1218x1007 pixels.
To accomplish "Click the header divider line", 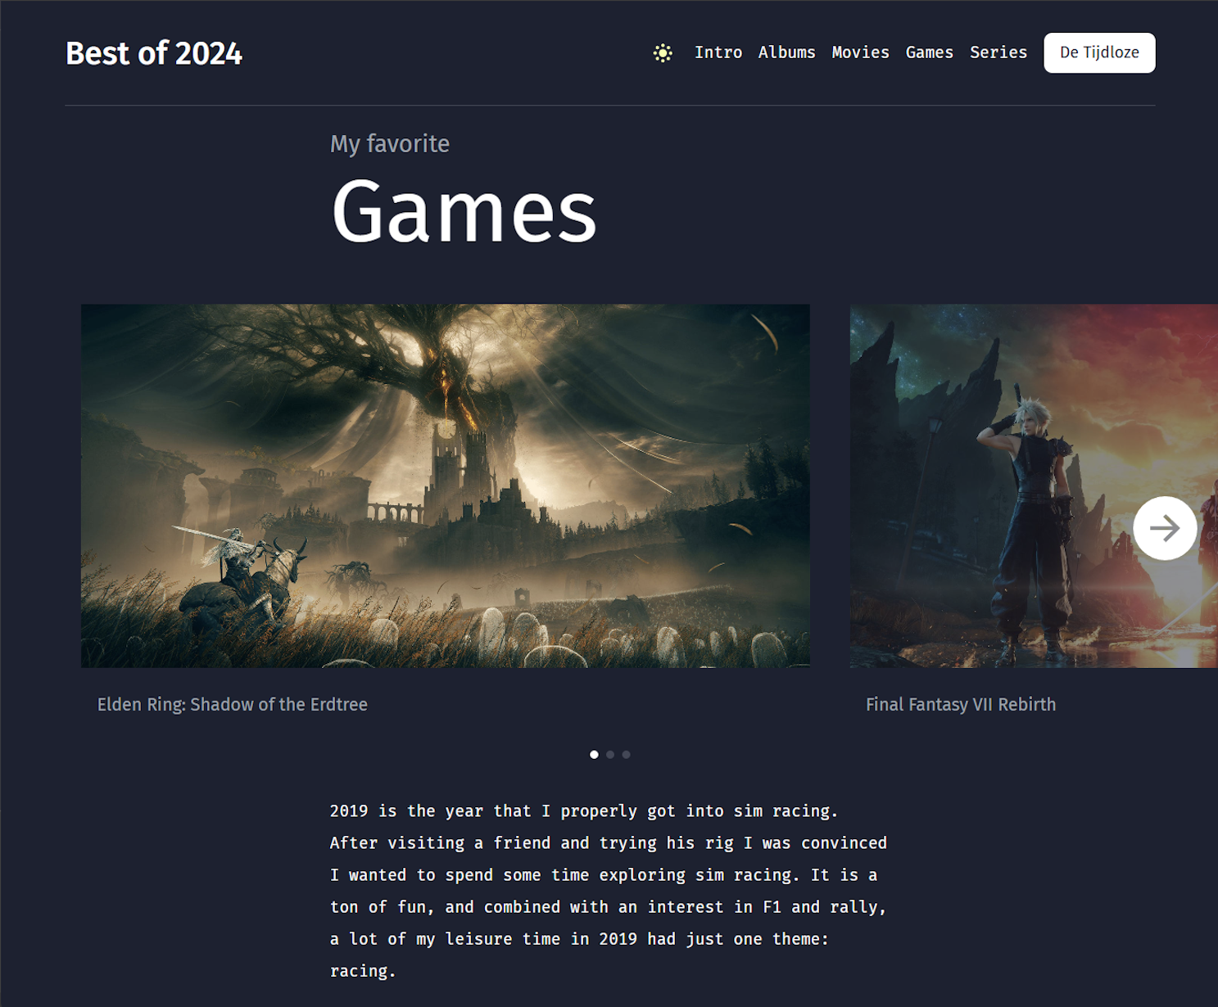I will (610, 106).
